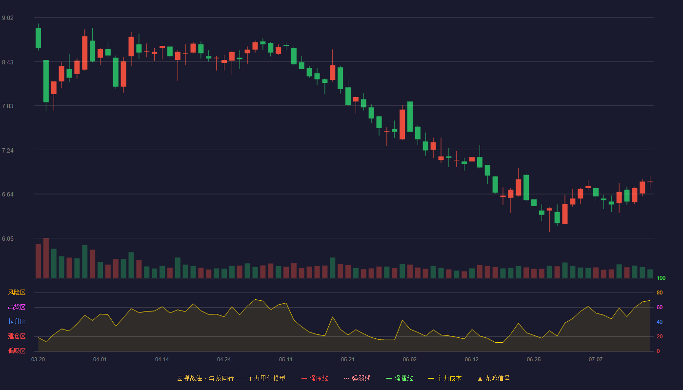The height and width of the screenshot is (390, 683).
Task: Click the 拉升区 zone label
Action: [x=17, y=322]
